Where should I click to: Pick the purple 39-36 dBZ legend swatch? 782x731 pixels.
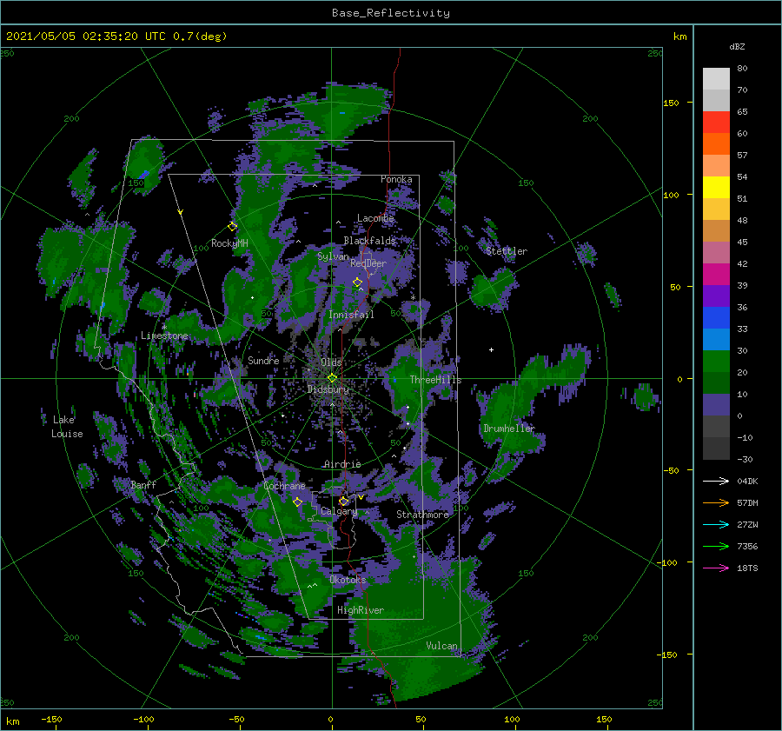[716, 296]
